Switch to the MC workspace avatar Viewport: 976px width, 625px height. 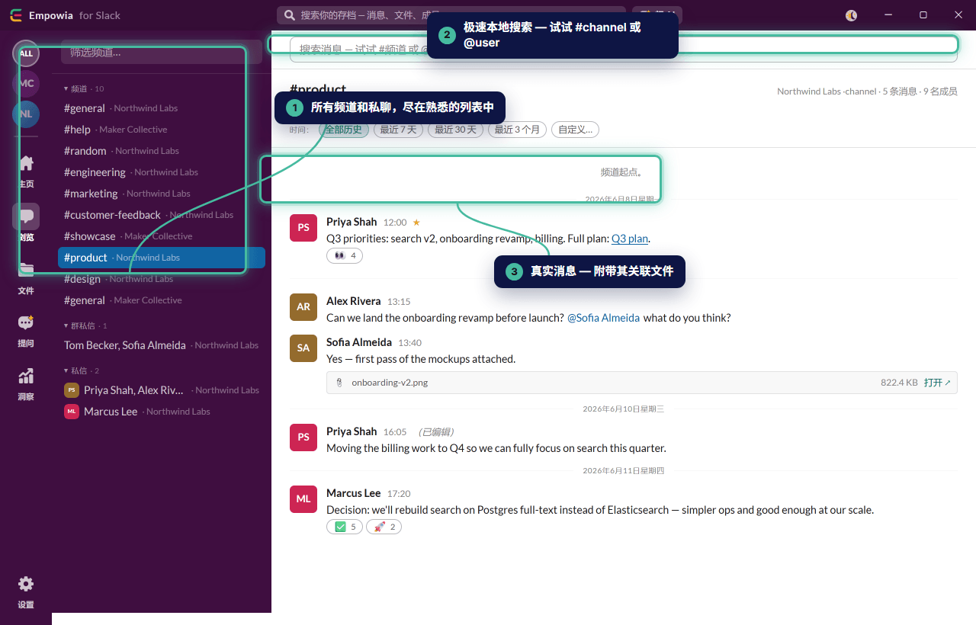[x=26, y=83]
